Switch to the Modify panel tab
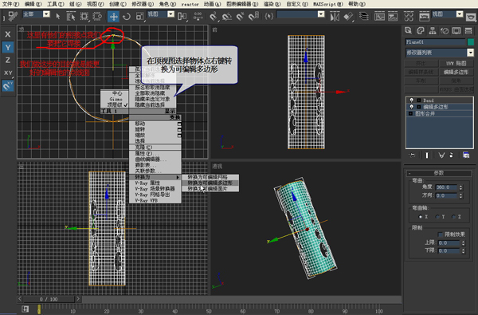This screenshot has height=315, width=478. 421,30
